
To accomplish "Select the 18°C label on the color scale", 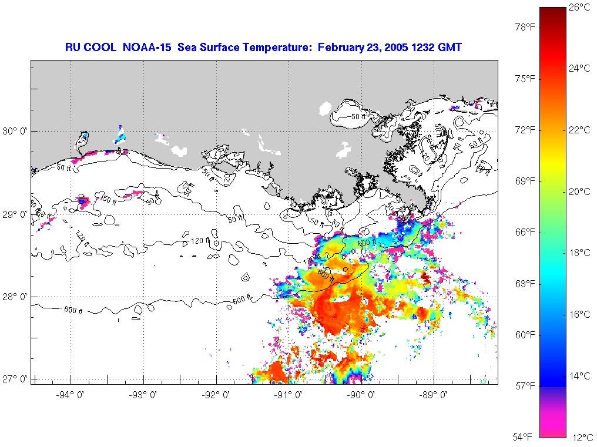I will coord(579,253).
